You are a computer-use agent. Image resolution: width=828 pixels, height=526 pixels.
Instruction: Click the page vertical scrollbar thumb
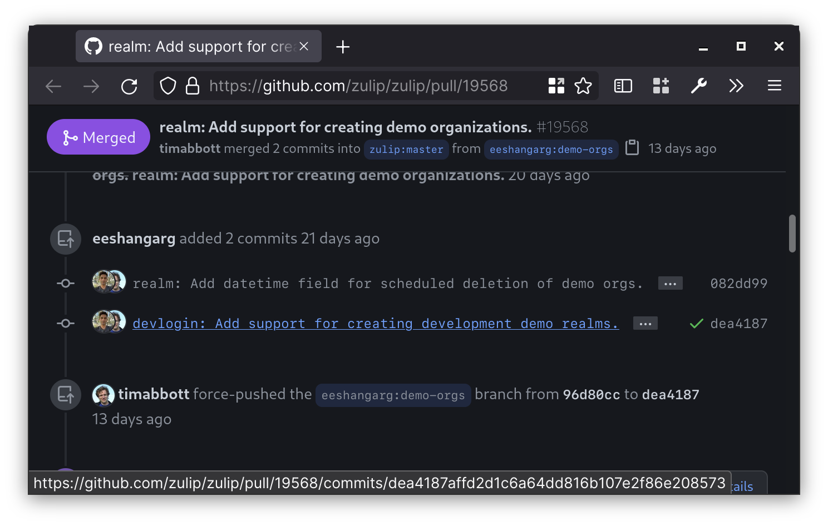click(x=792, y=234)
